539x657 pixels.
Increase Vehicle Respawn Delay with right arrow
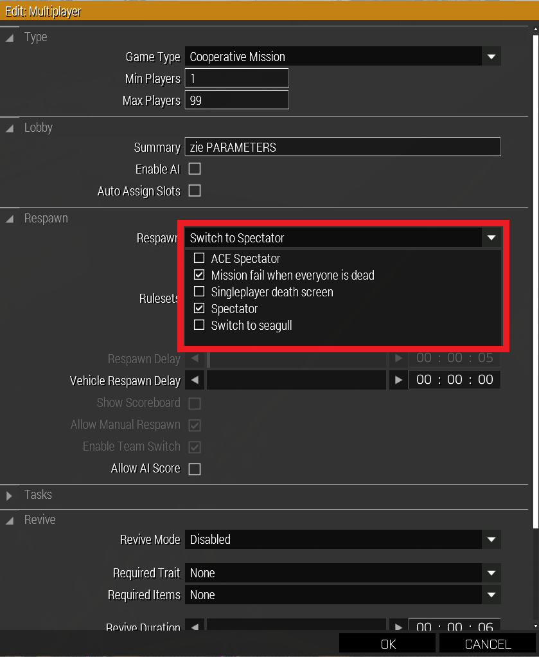[x=399, y=380]
